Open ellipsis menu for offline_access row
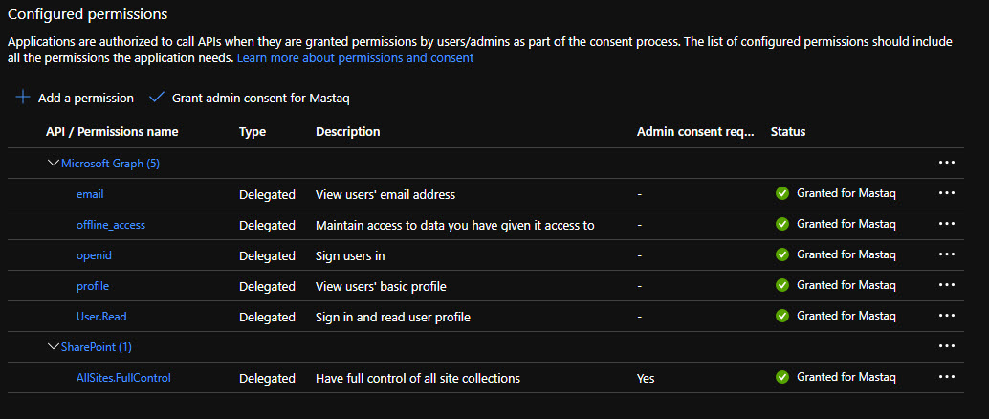This screenshot has width=989, height=419. pyautogui.click(x=947, y=224)
